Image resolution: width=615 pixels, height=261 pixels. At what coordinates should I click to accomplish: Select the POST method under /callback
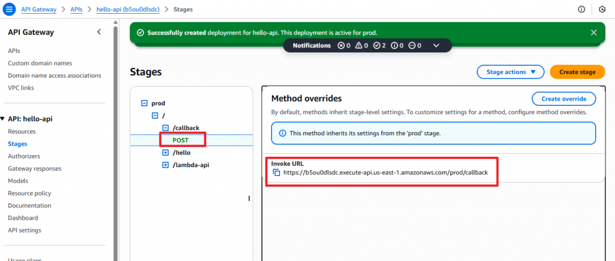(180, 140)
